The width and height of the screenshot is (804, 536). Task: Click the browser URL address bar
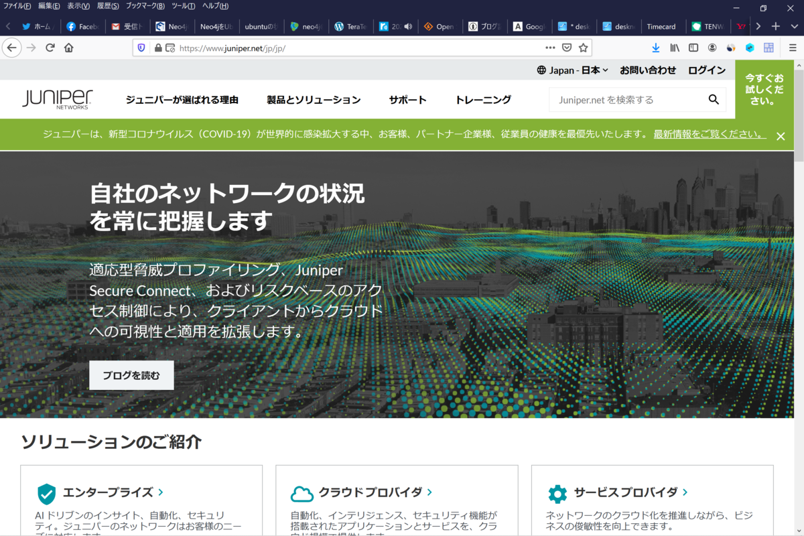coord(362,48)
